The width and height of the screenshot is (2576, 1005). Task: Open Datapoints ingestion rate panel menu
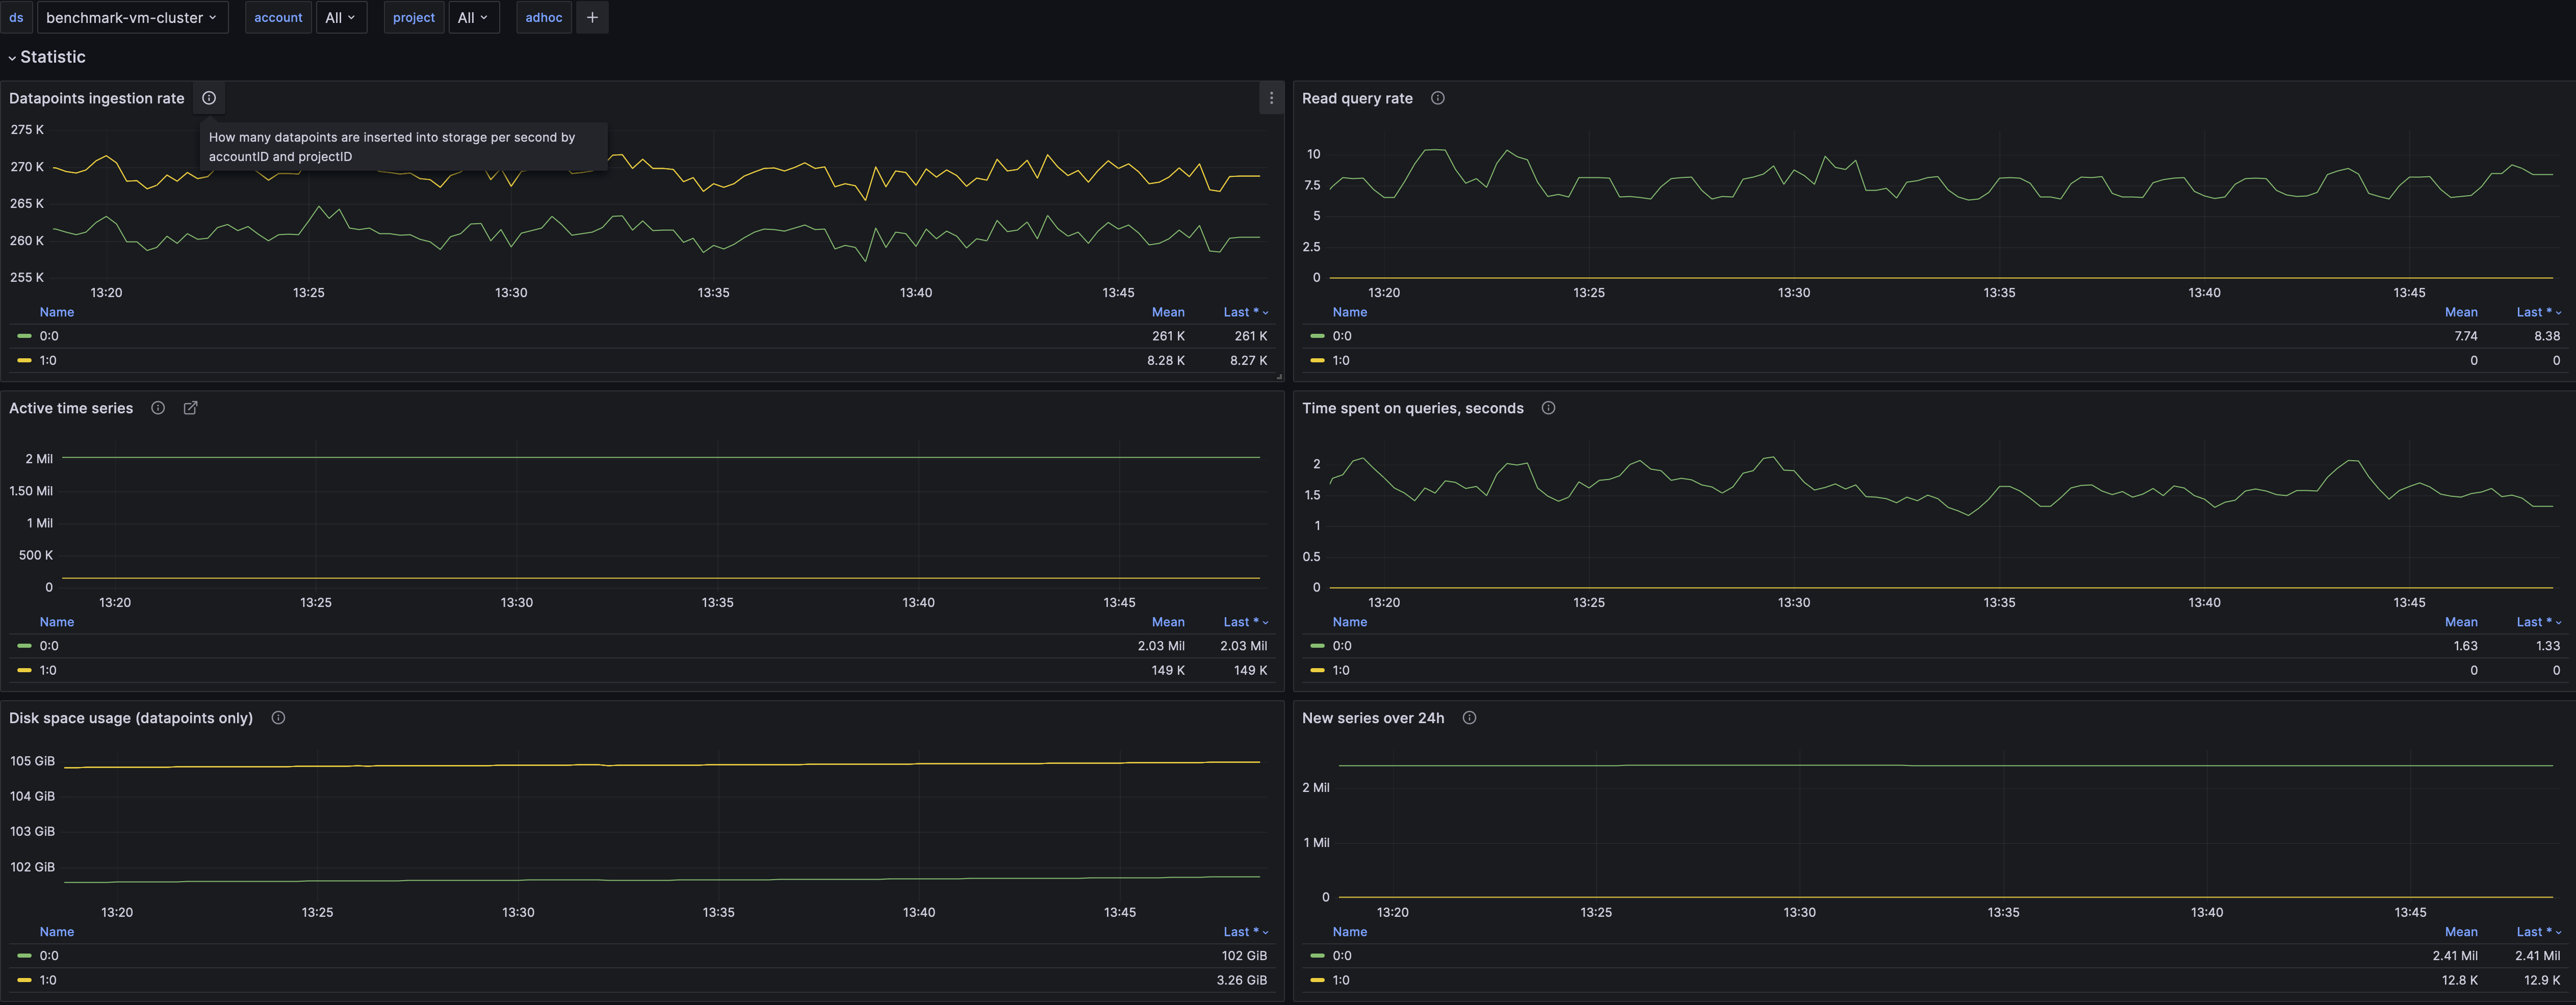(1271, 98)
